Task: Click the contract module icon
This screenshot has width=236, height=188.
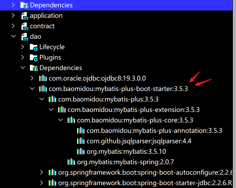Action: pos(24,26)
